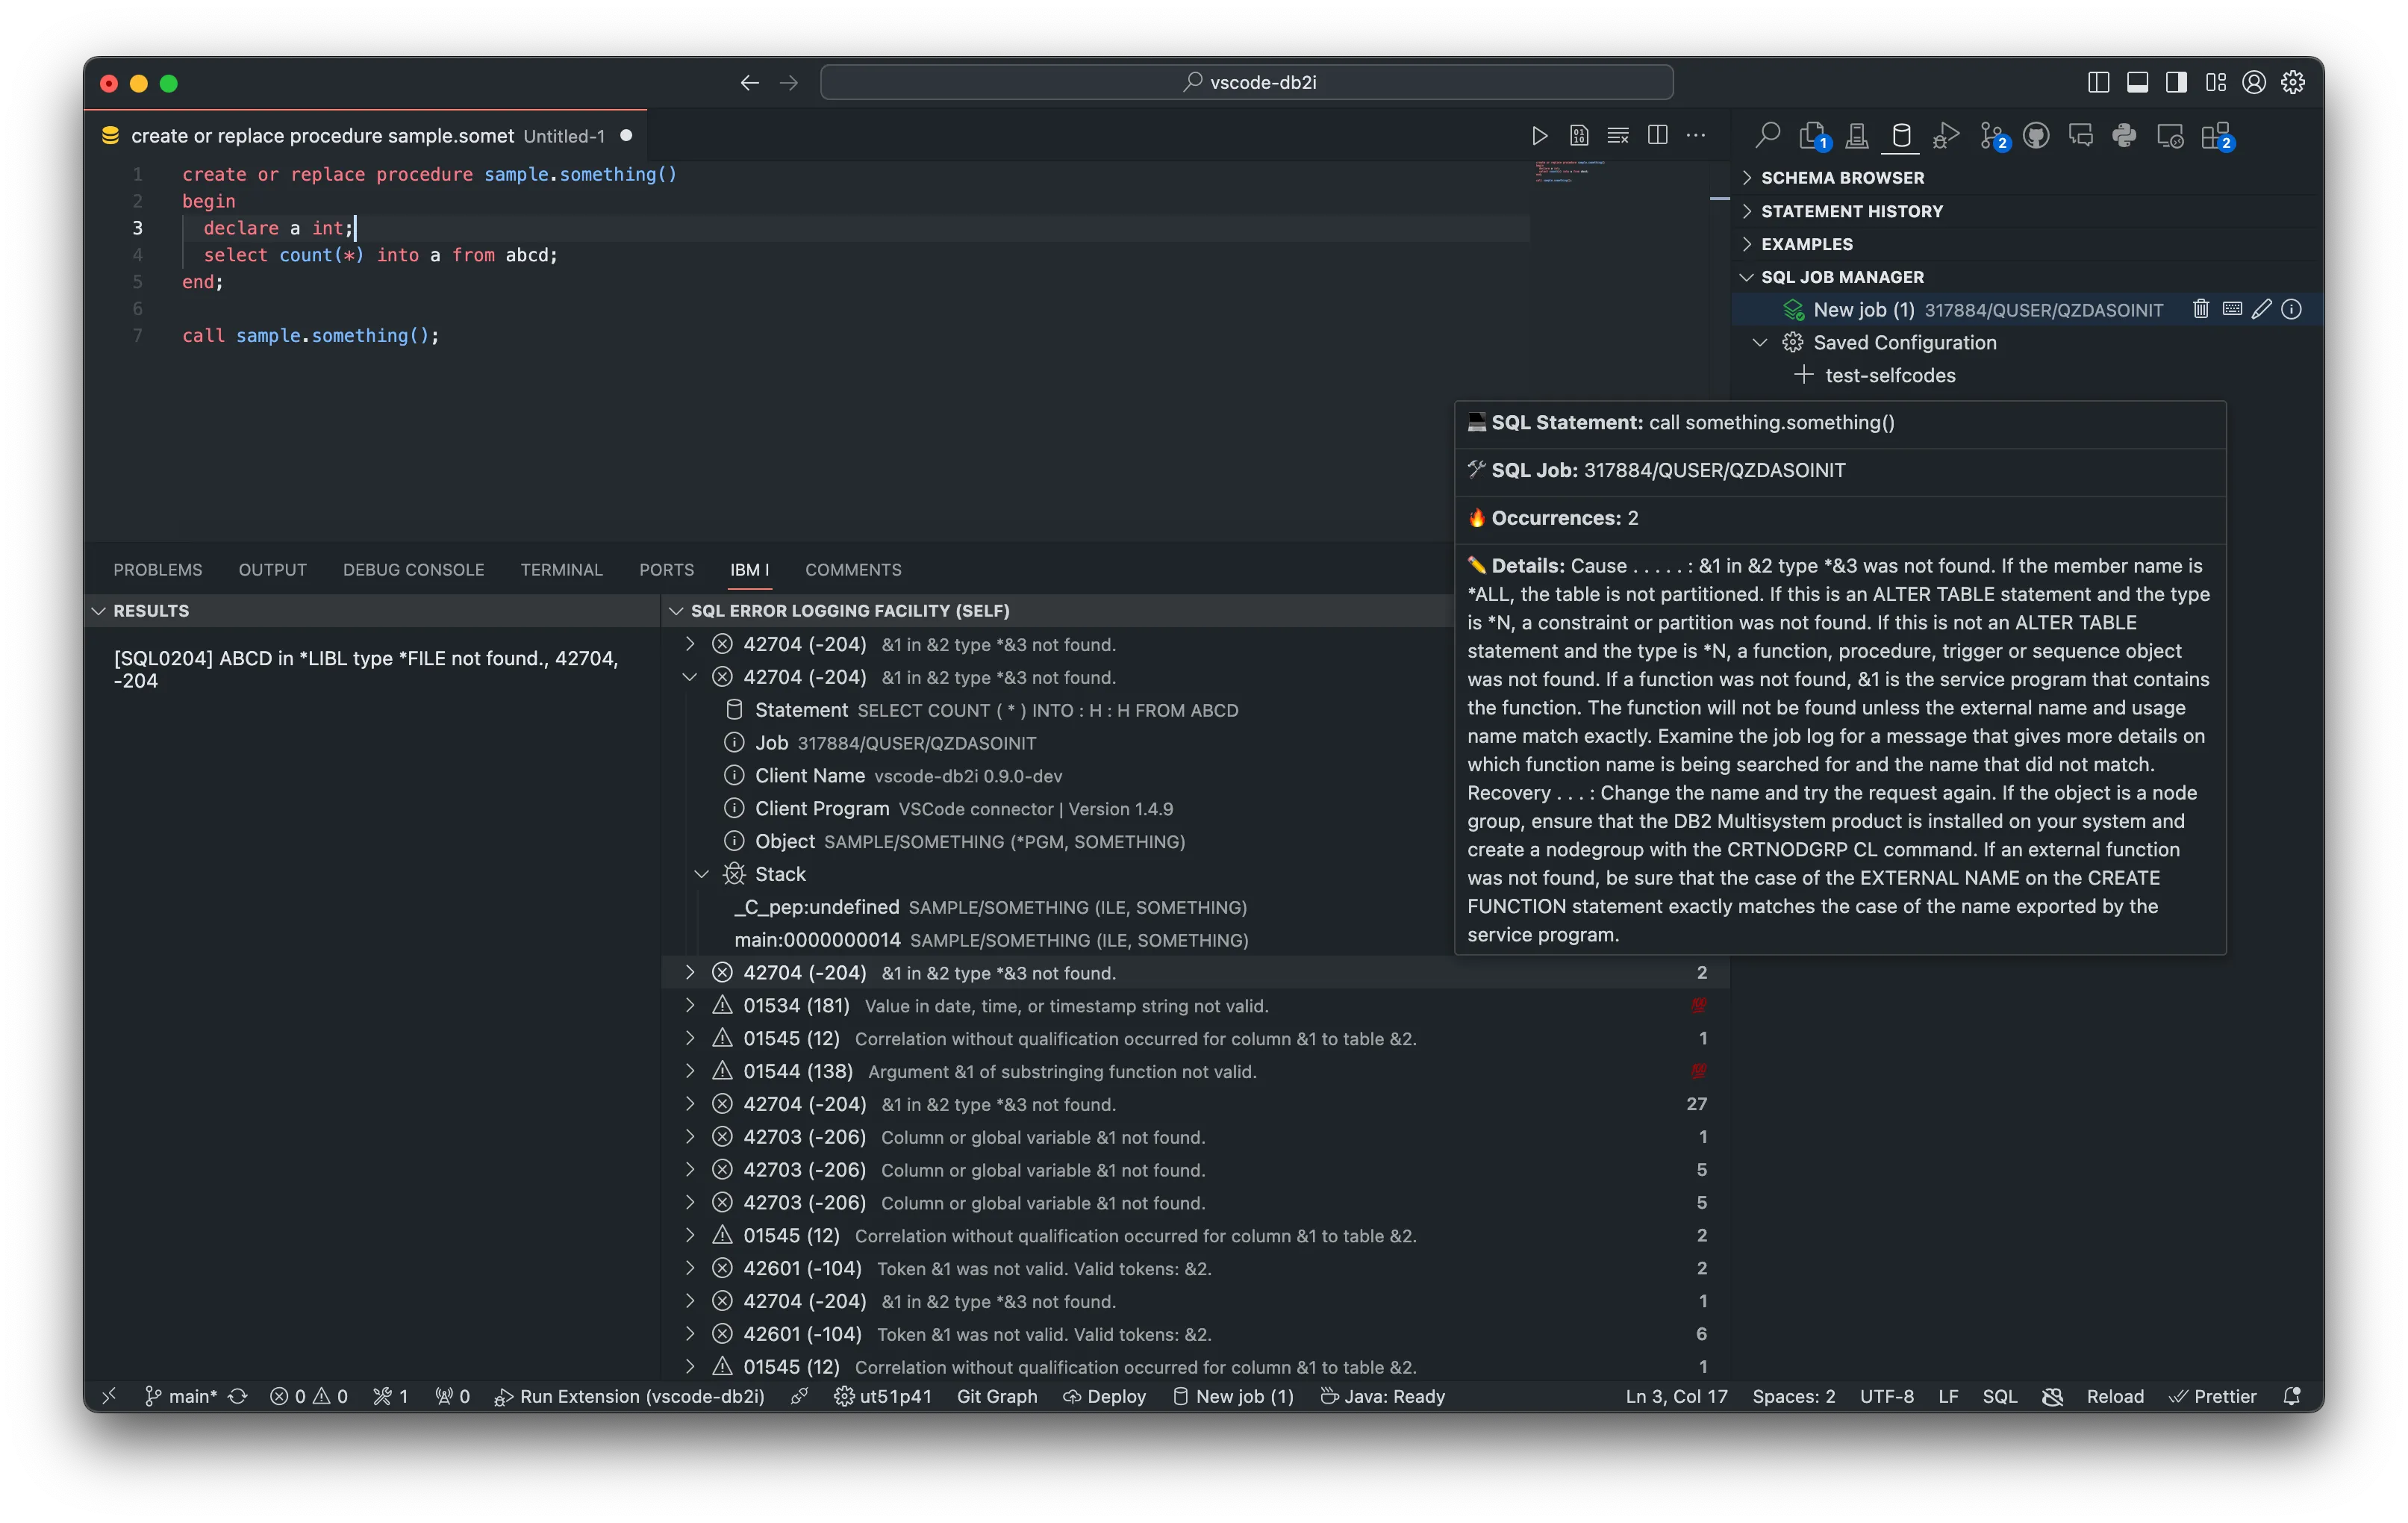Open the GitHub view icon
Screen dimensions: 2408x1523
click(2036, 135)
